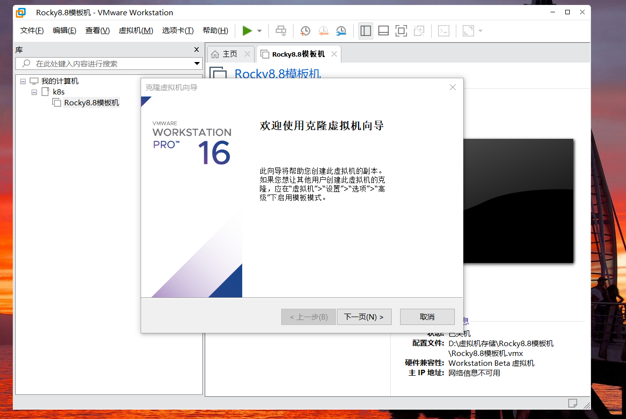Click the Rocky8.8模板机 heading text
626x419 pixels.
[278, 74]
